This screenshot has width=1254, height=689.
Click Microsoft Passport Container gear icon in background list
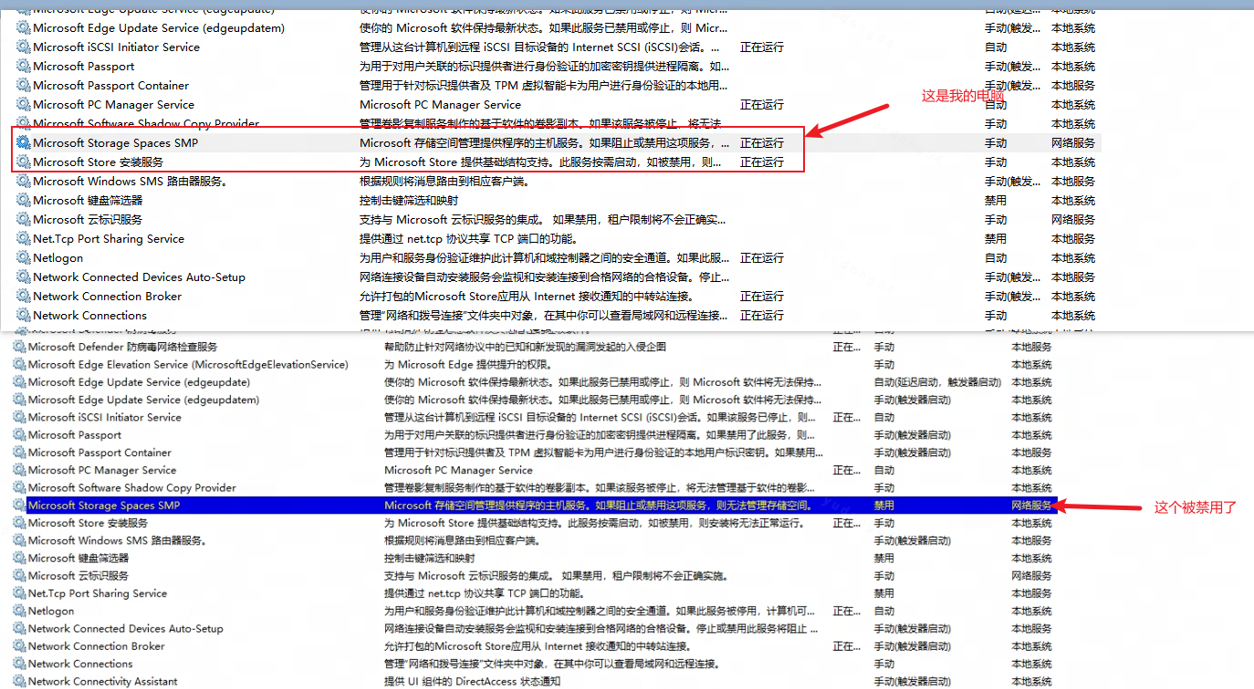click(20, 453)
